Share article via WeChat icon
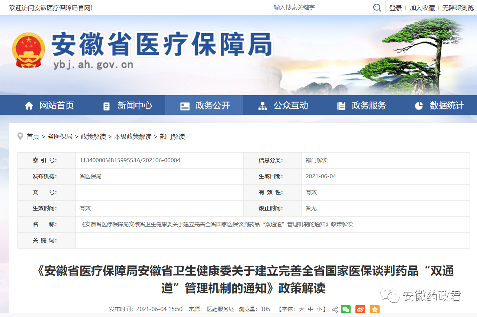Screen dimensions: 477x317 [x=346, y=309]
